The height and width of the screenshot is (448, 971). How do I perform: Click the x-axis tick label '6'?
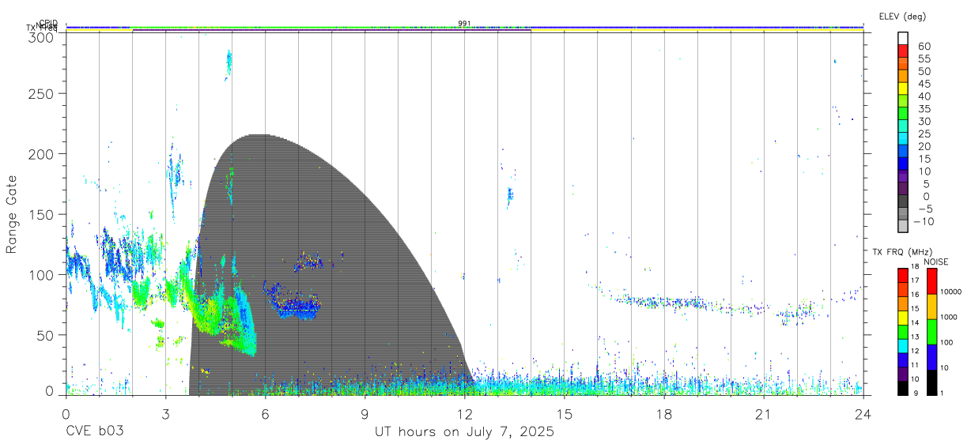coord(265,414)
